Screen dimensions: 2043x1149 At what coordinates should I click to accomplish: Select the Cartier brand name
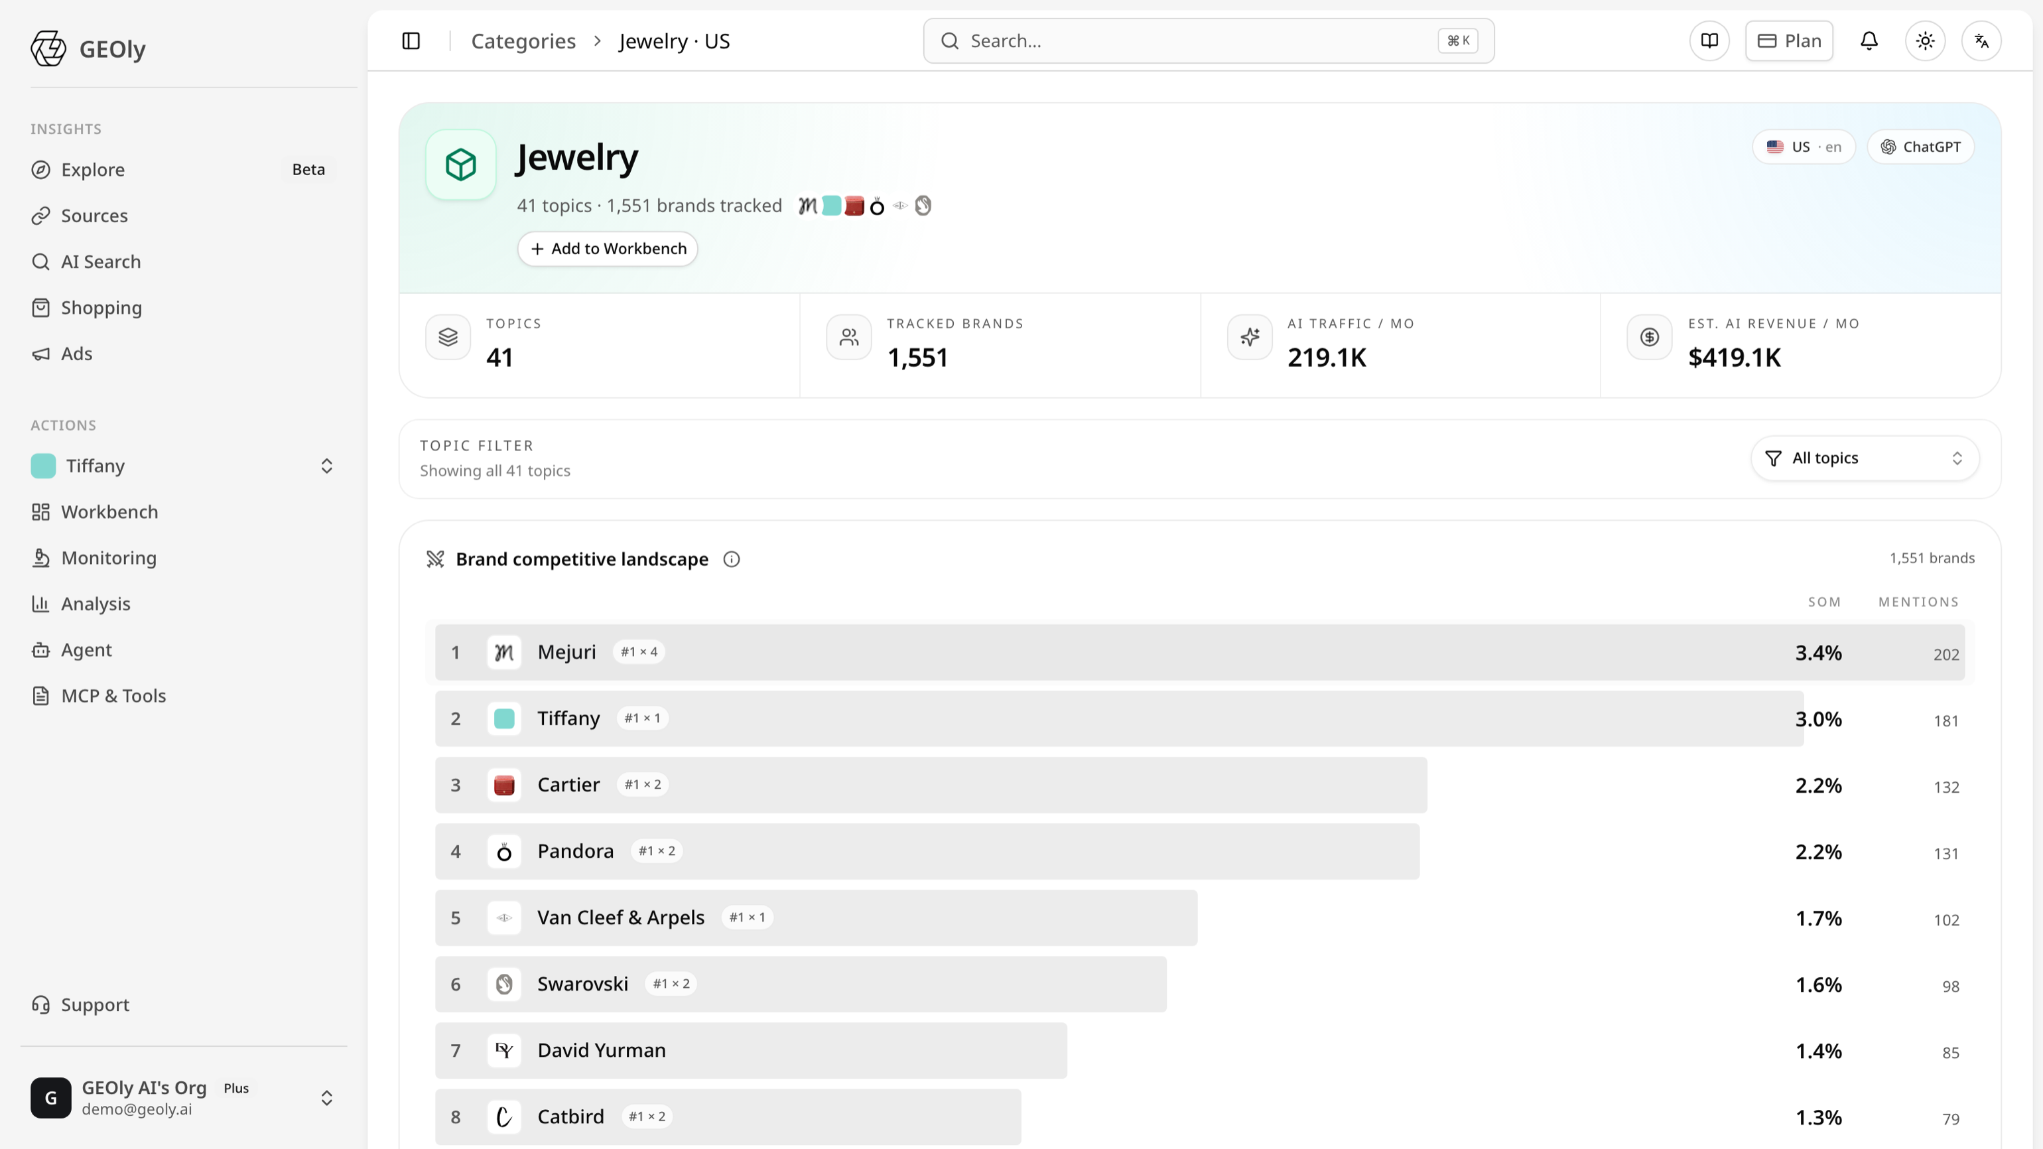[x=568, y=785]
